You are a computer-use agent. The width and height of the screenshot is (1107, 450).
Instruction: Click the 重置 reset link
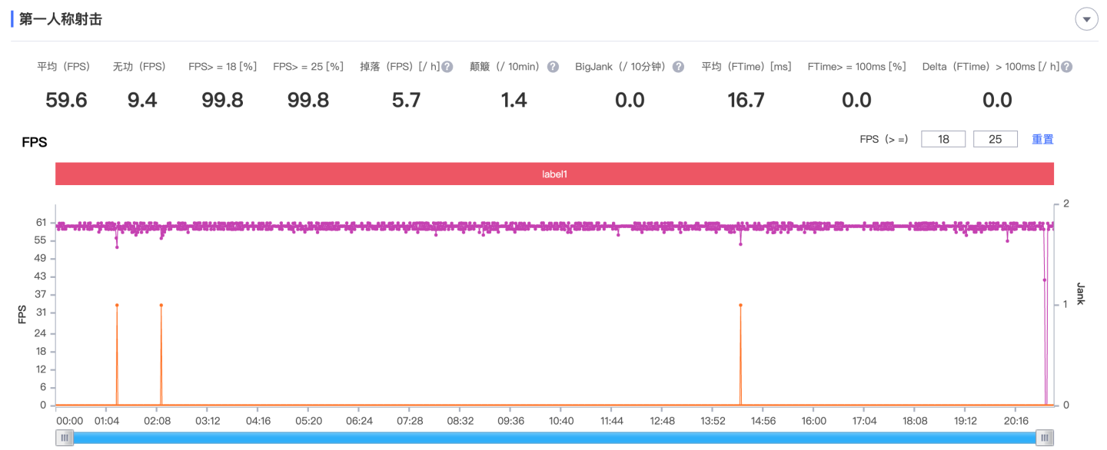tap(1042, 139)
